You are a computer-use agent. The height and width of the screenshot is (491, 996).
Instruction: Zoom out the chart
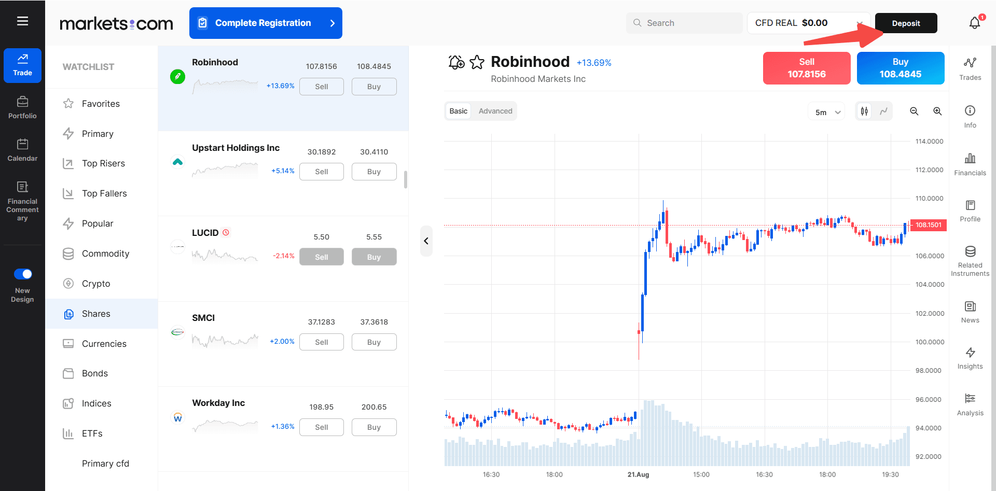tap(914, 111)
